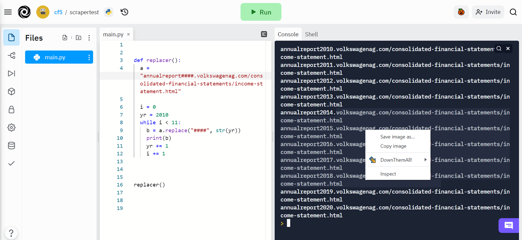Click the b = a.replace line

point(194,131)
